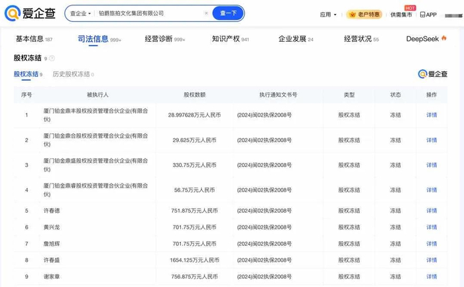Open 详情 for row 4 厦门铂金鼎睿
Viewport: 464px width, 287px height.
coord(432,190)
